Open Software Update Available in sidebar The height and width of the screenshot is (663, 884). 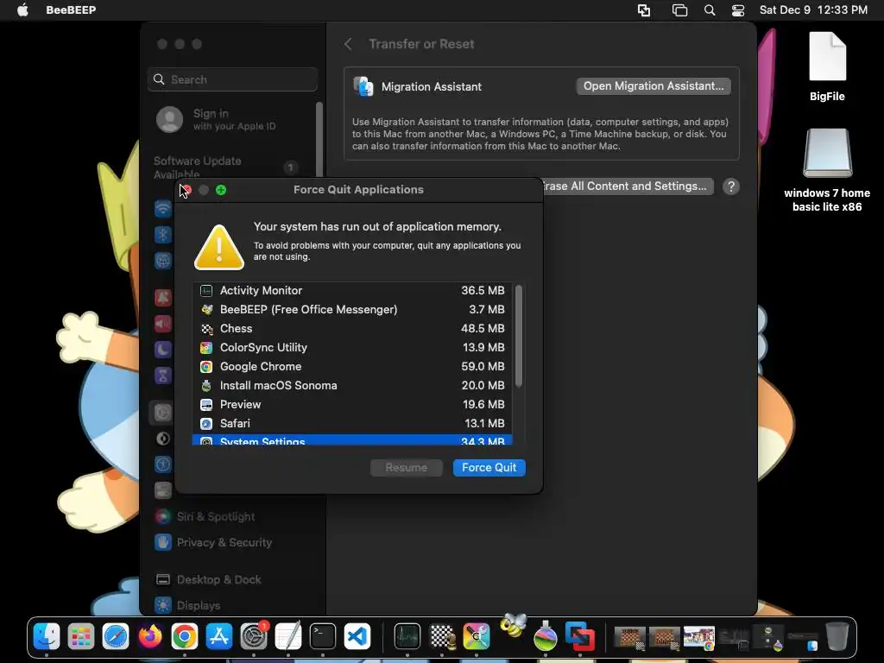pyautogui.click(x=225, y=167)
